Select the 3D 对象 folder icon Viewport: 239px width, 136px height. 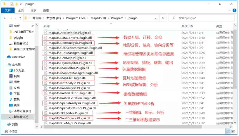[x=11, y=70]
